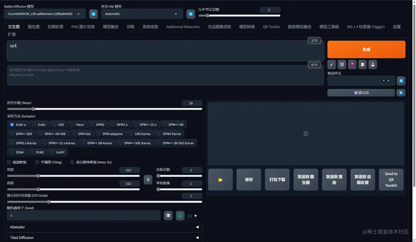Click the 提示词 button
Viewport: 416px width, 242px height.
(361, 93)
